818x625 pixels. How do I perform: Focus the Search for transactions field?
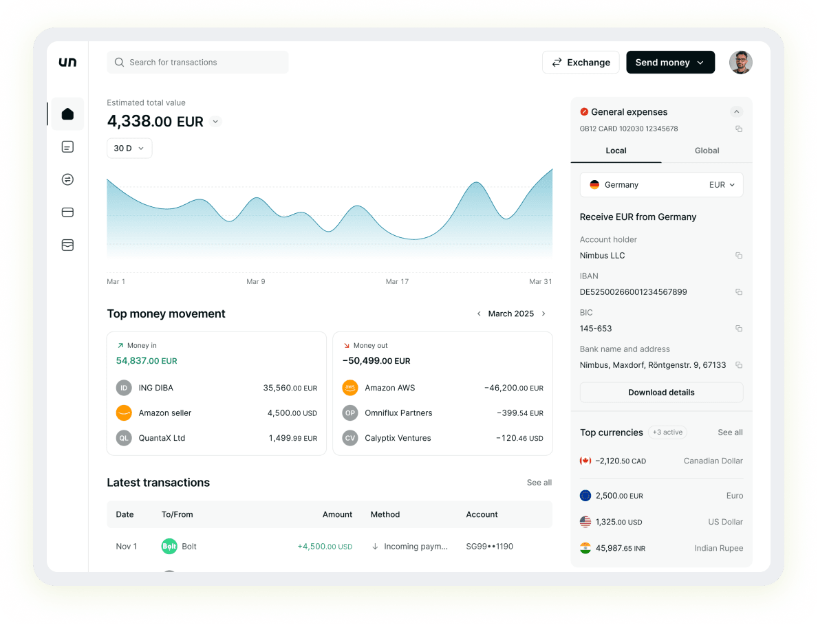(x=197, y=62)
